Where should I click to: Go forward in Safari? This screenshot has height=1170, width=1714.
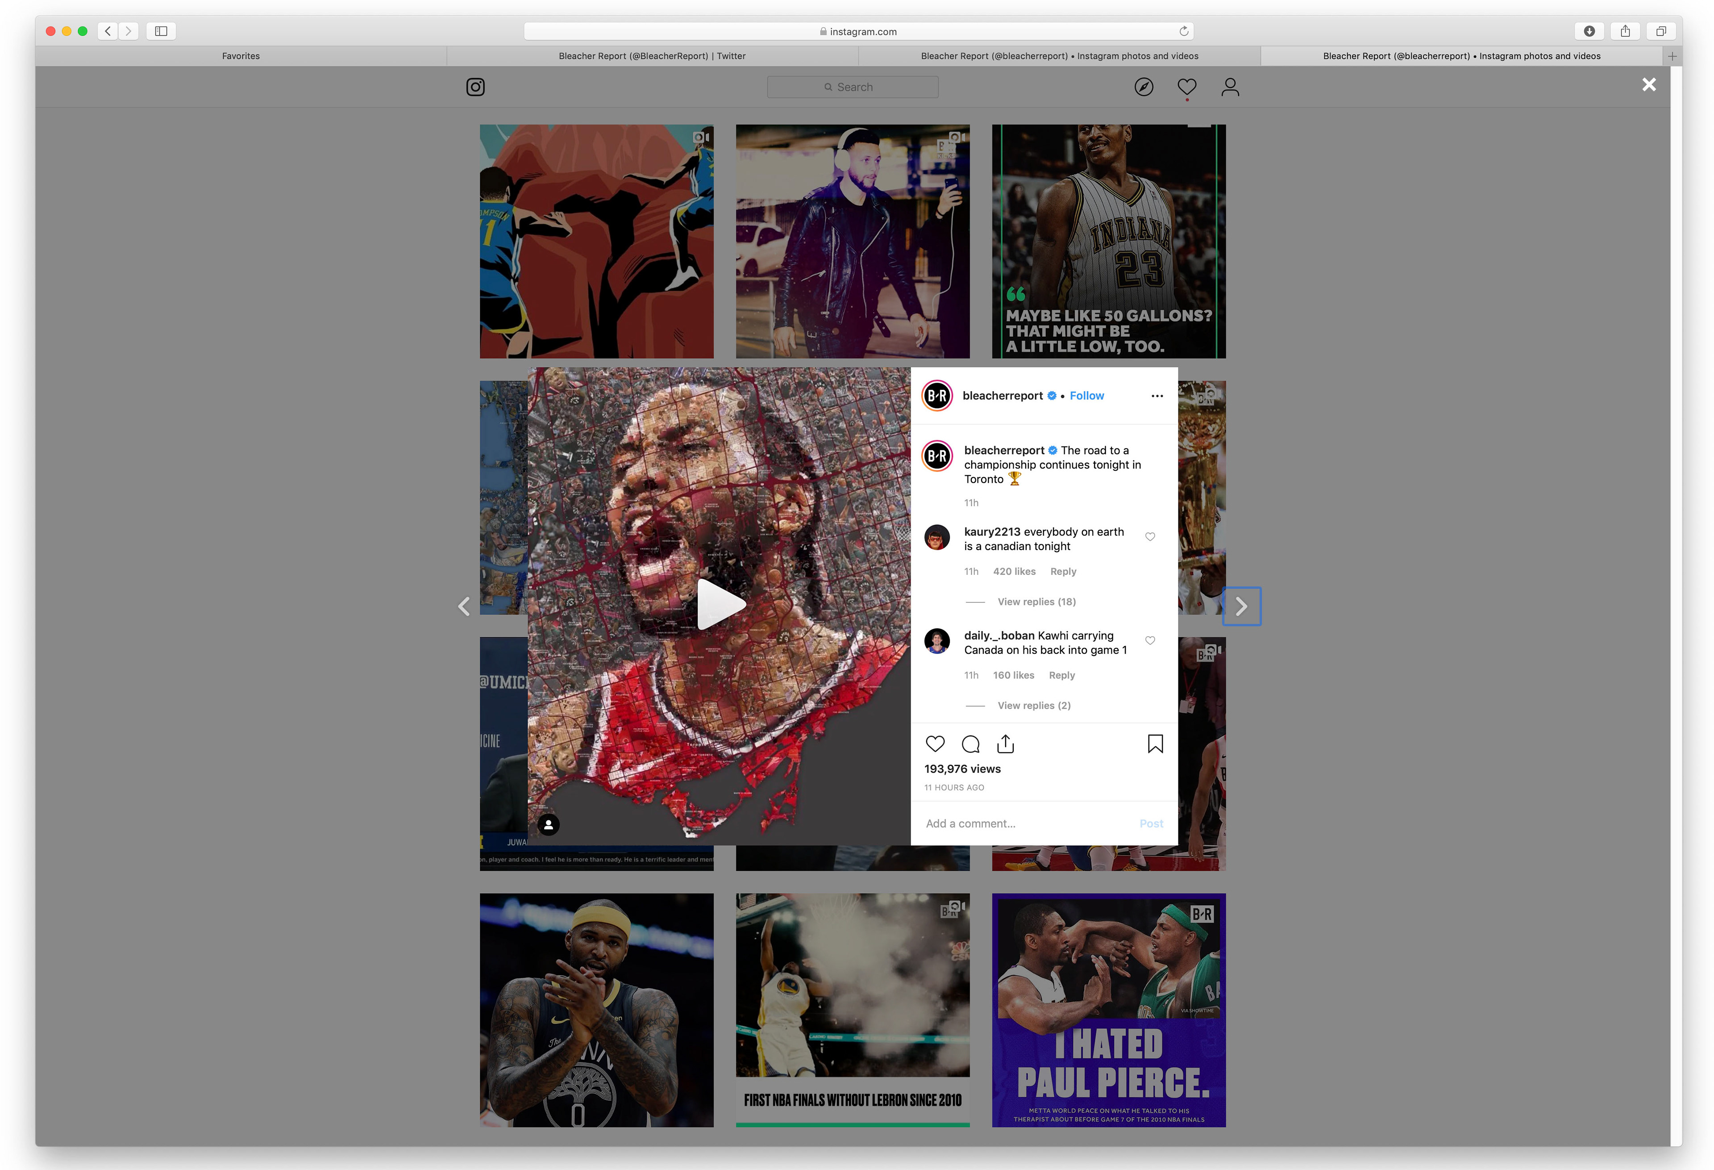[129, 31]
